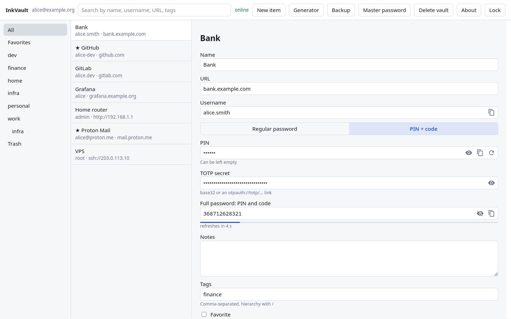This screenshot has height=319, width=511.
Task: Show All items in sidebar
Action: tap(36, 30)
